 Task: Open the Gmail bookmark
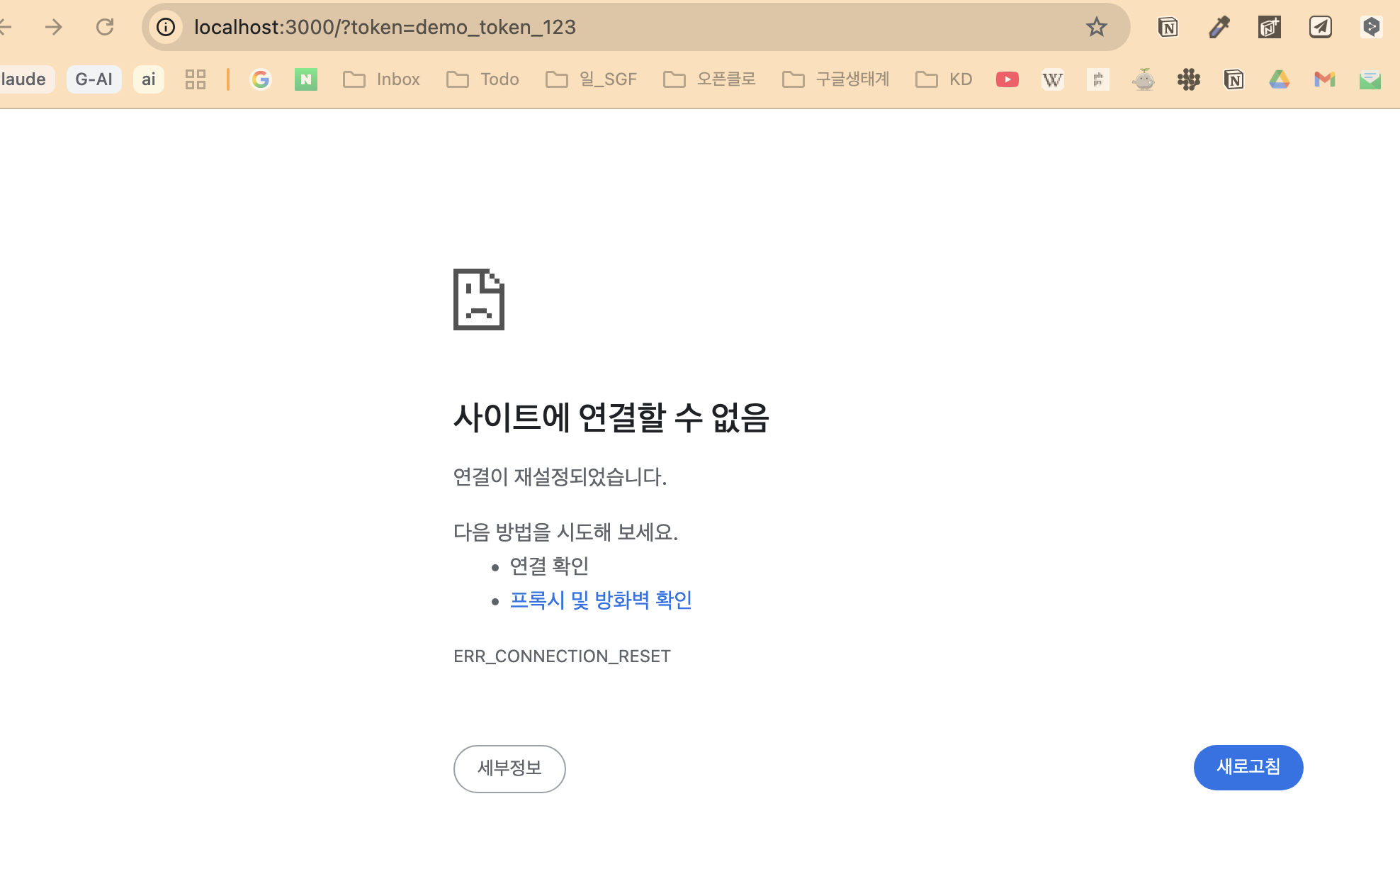tap(1324, 79)
